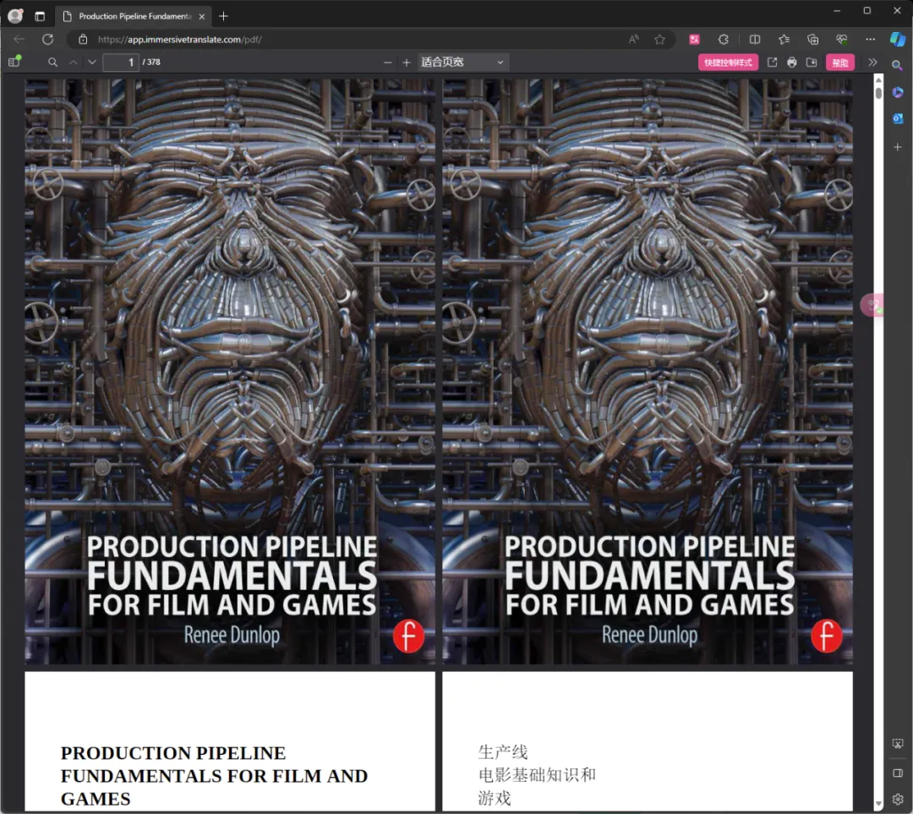Click the floating Immersive Translate button
This screenshot has height=814, width=913.
click(872, 305)
